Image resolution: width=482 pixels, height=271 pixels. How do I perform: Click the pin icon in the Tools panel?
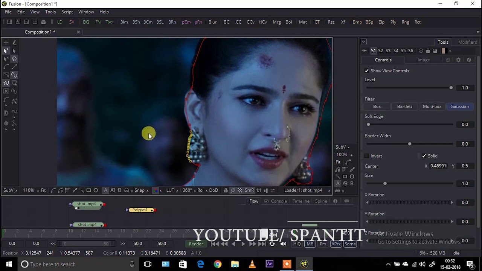pyautogui.click(x=364, y=51)
